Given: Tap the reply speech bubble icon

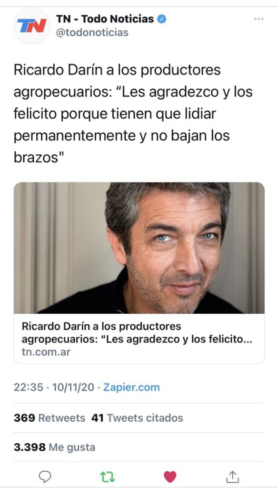Looking at the screenshot, I should (45, 477).
